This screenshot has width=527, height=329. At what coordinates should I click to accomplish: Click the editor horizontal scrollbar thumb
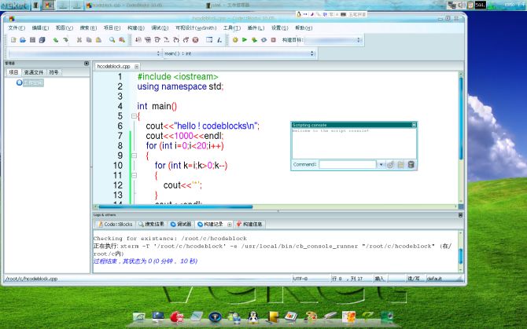(x=175, y=207)
